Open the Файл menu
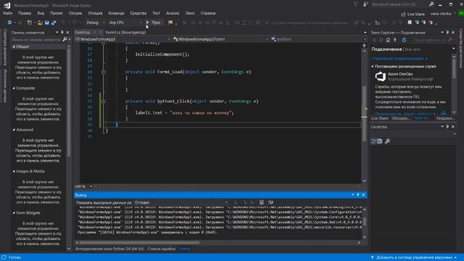The width and height of the screenshot is (464, 261). (7, 13)
